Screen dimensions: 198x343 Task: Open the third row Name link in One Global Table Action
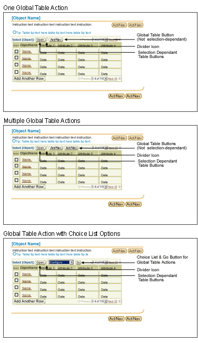pyautogui.click(x=27, y=65)
